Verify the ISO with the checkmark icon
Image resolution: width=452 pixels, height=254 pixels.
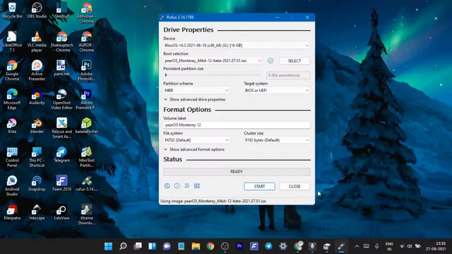(x=270, y=61)
